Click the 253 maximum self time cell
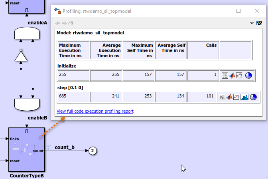The width and height of the screenshot is (268, 179). point(139,97)
